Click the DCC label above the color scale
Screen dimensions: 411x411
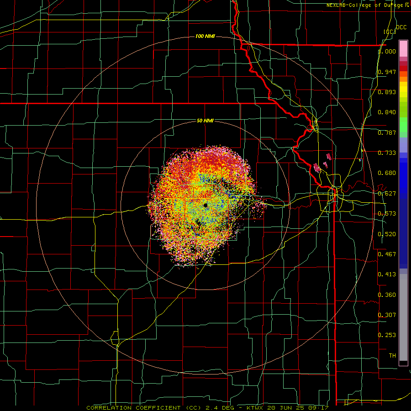pos(401,27)
